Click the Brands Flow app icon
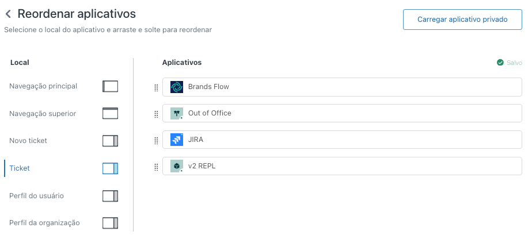 coord(177,87)
